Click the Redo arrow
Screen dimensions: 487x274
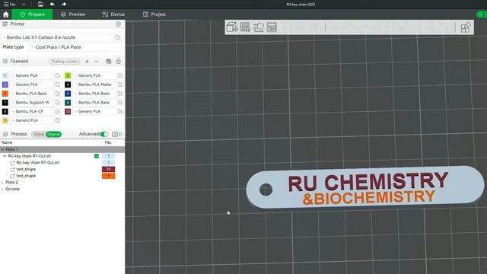tap(64, 5)
